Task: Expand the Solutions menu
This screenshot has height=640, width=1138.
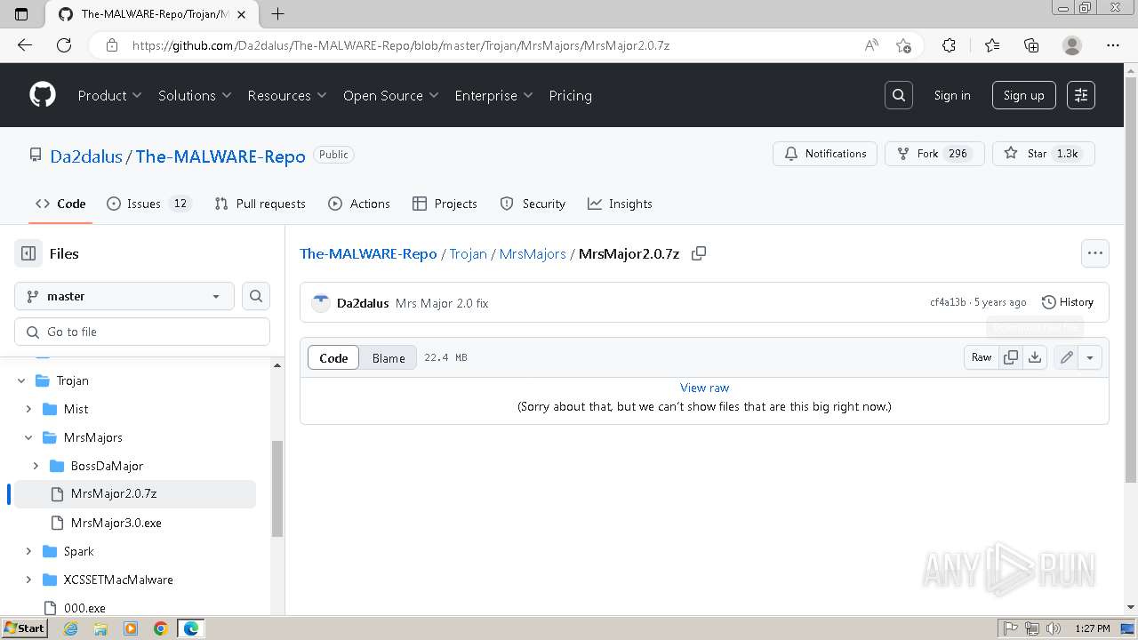Action: coord(195,95)
